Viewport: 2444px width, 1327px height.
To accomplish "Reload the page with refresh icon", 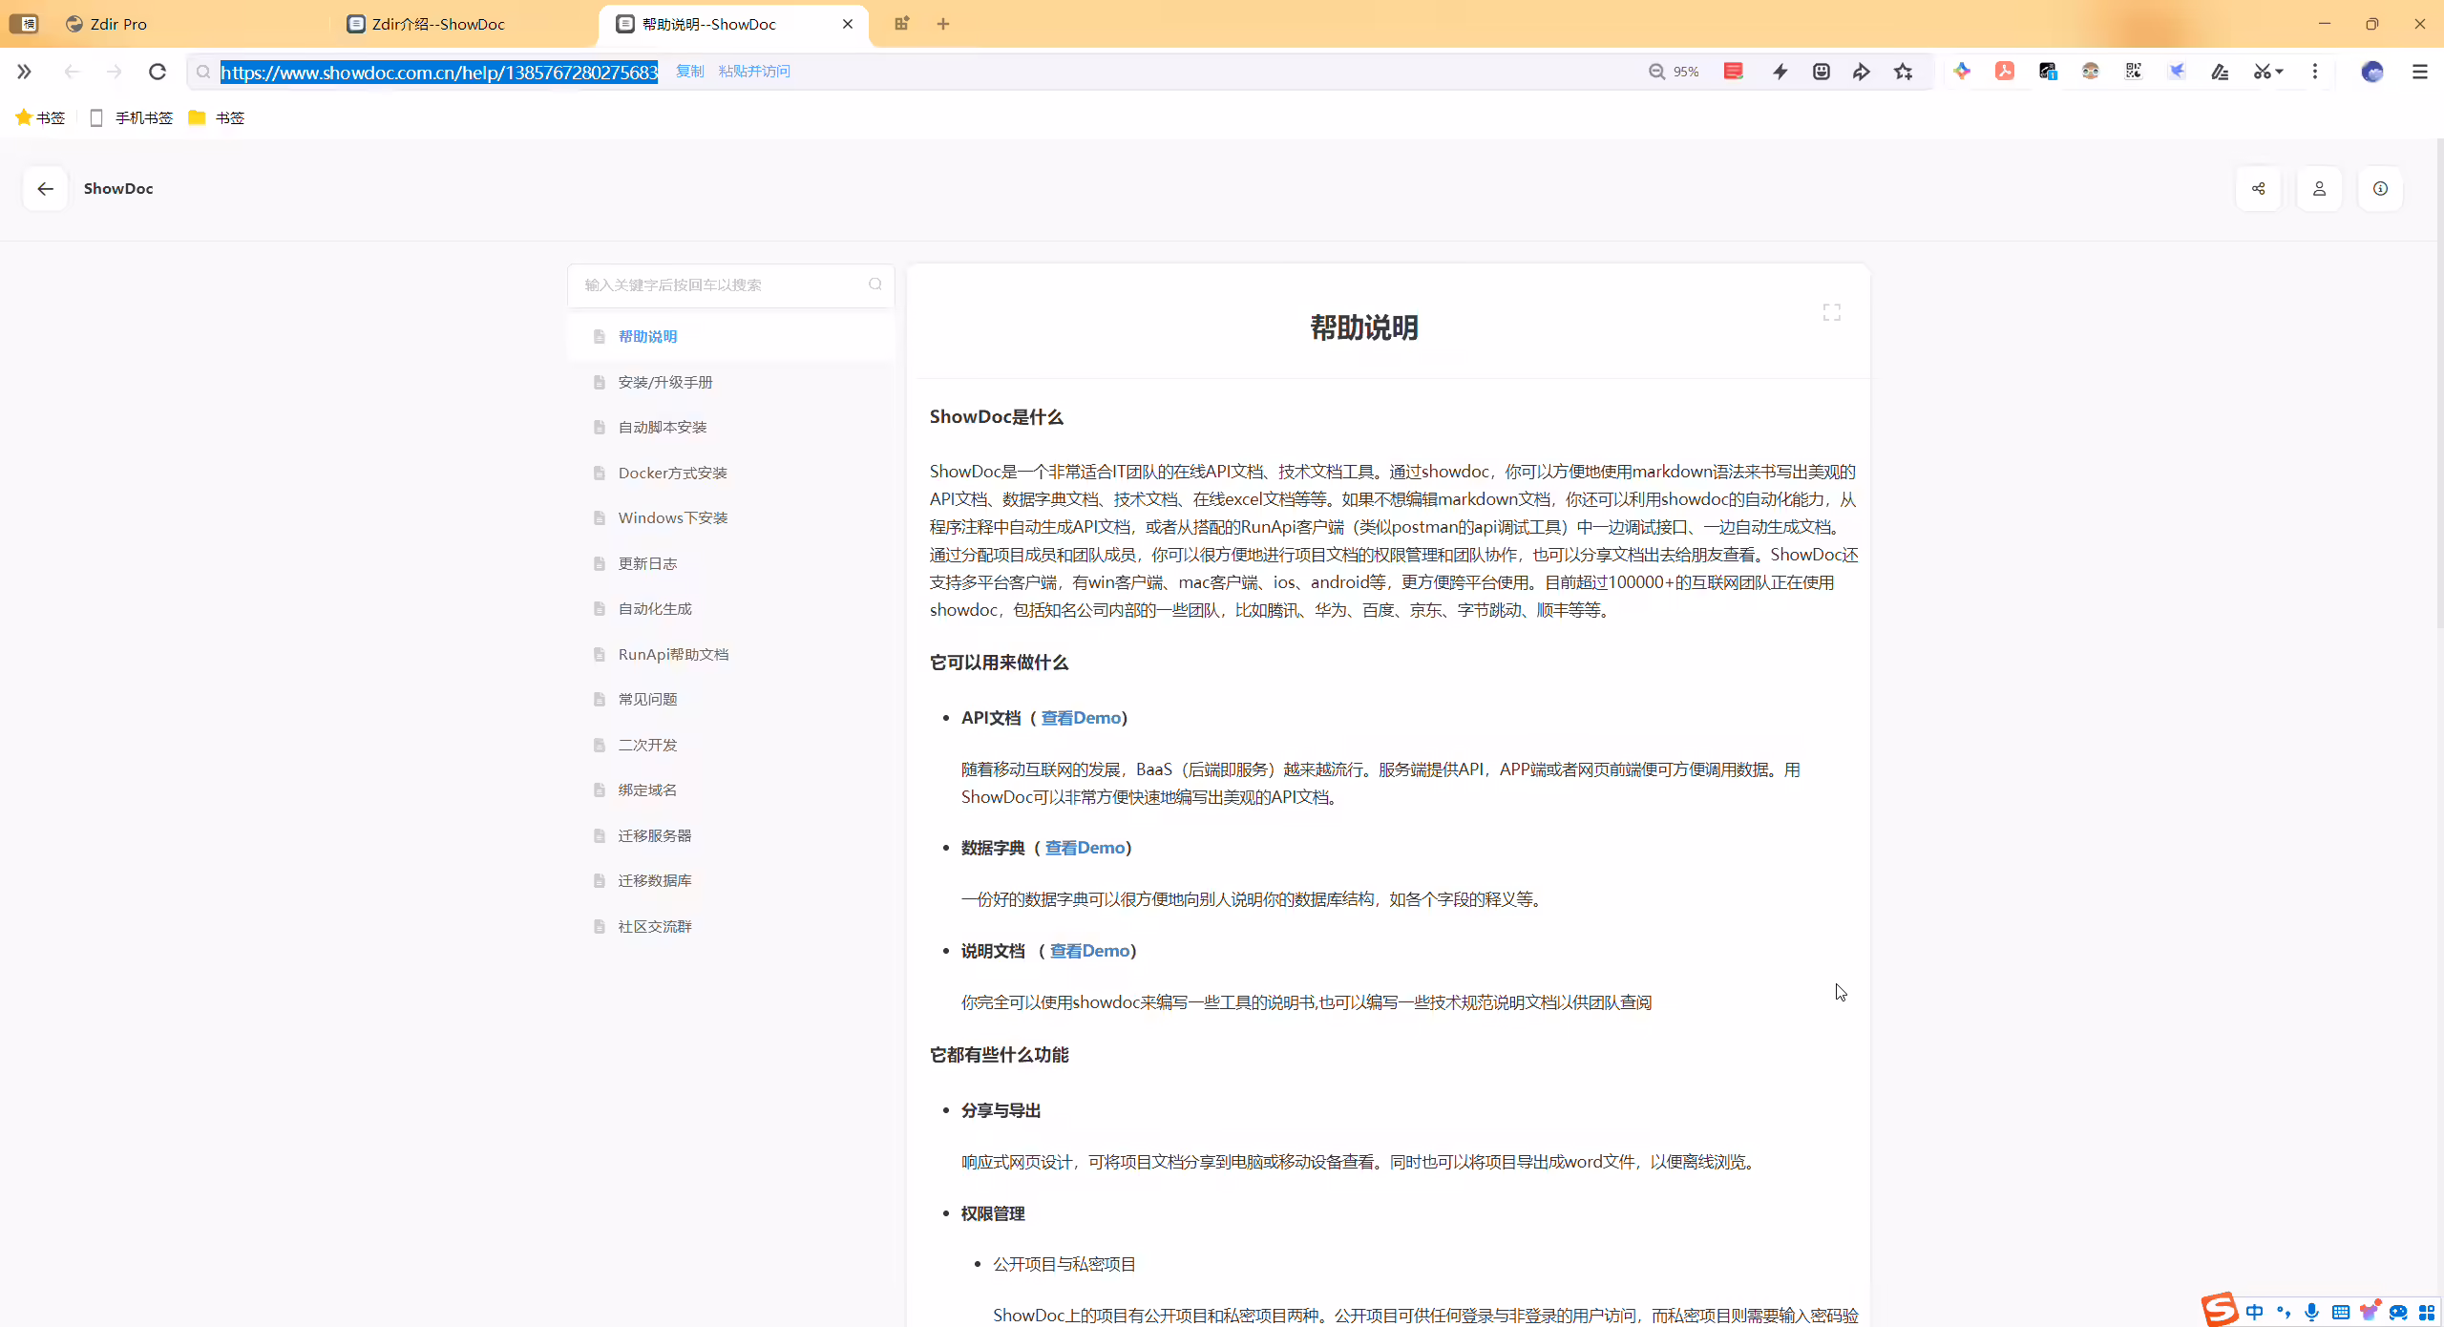I will (x=158, y=72).
